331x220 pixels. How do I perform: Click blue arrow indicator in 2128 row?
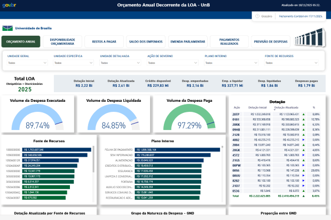[303, 135]
